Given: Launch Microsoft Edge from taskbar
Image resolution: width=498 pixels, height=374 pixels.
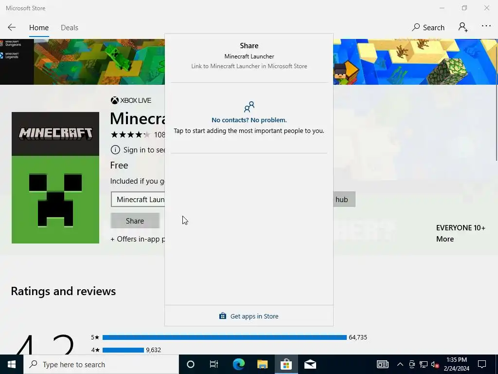Looking at the screenshot, I should click(239, 364).
